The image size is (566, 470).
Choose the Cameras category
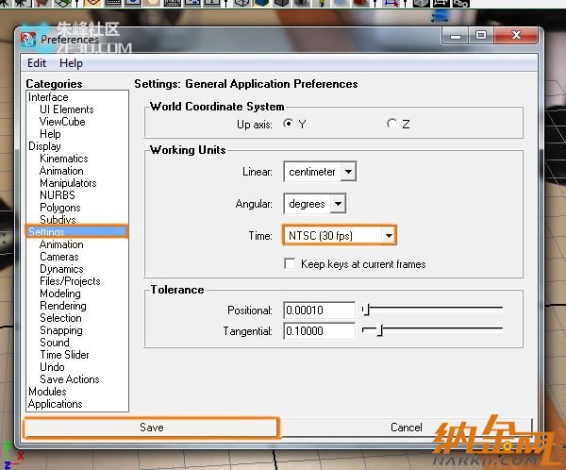58,257
